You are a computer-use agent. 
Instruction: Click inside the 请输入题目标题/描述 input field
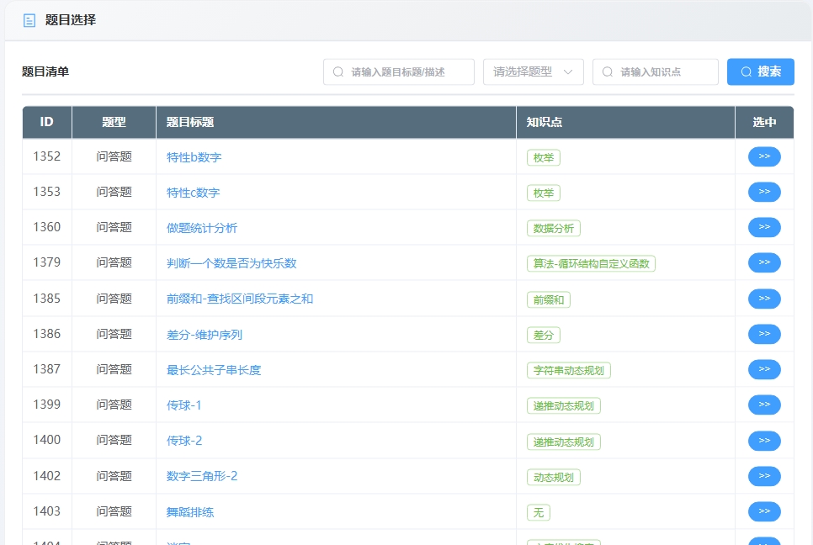(400, 71)
